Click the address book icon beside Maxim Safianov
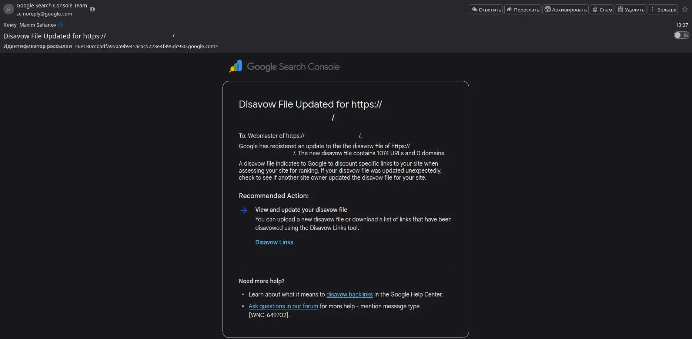692x339 pixels. point(60,25)
